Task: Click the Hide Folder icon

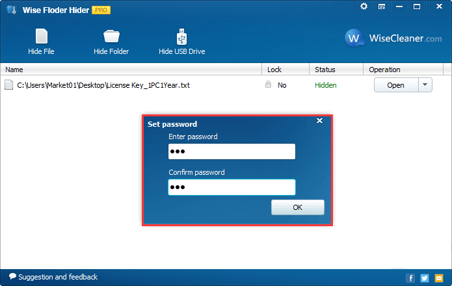Action: [111, 37]
